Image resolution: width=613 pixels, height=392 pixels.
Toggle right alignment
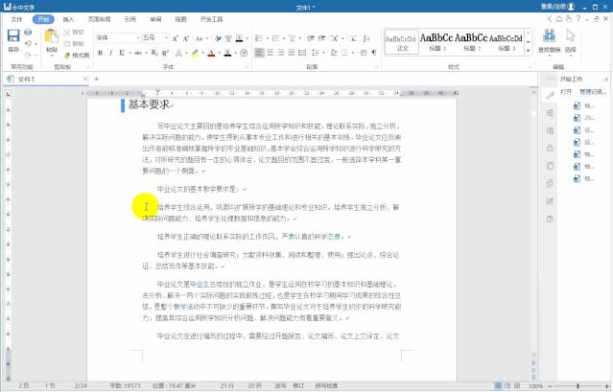281,53
